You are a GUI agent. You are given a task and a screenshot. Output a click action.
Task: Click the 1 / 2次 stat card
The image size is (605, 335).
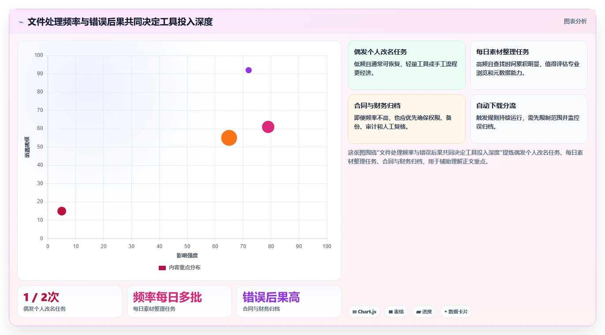click(x=70, y=301)
